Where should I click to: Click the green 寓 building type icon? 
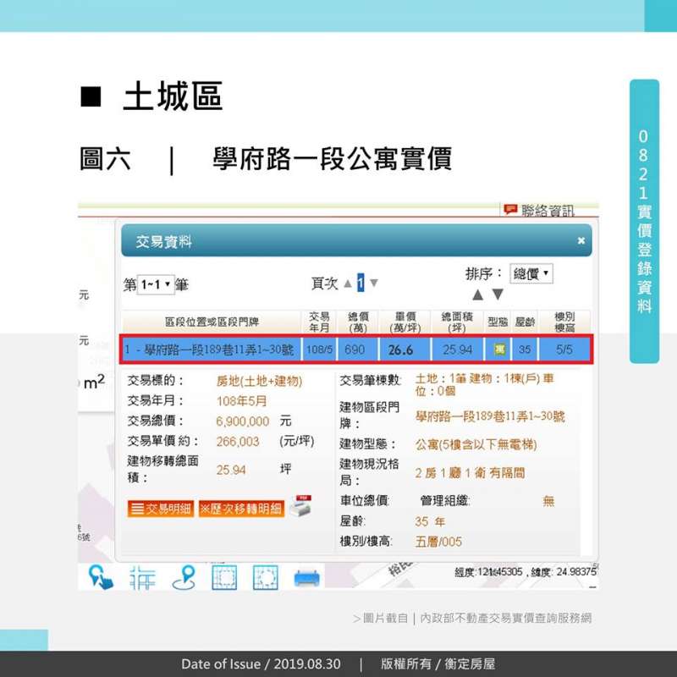tap(499, 349)
